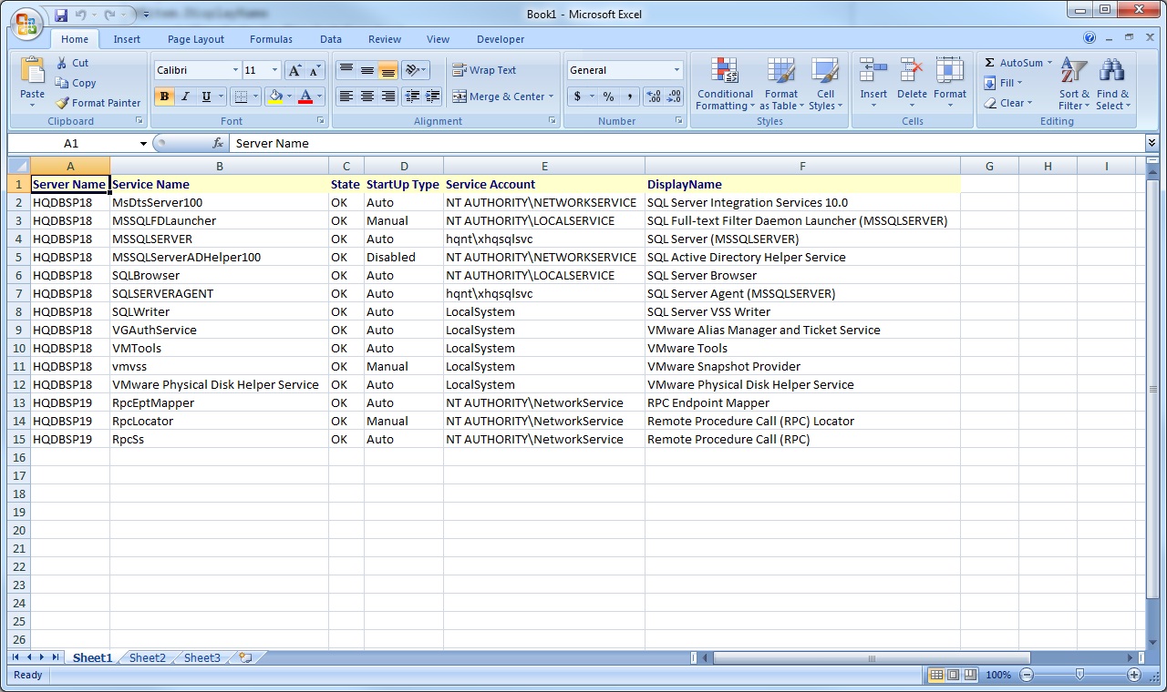Switch to the Page Layout tab
Screen dimensions: 1167x692
(196, 39)
